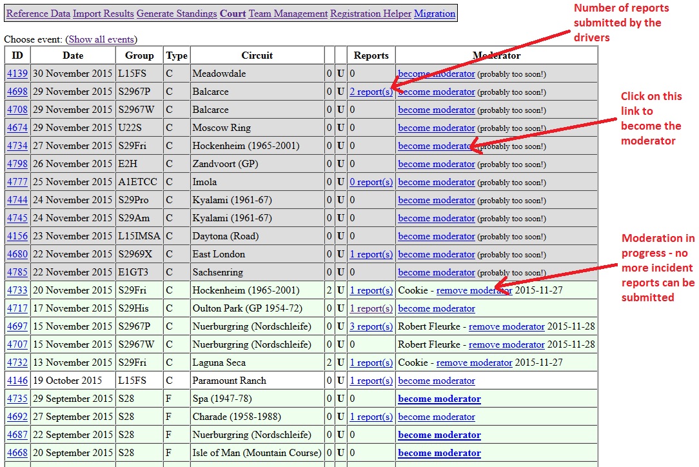
Task: View the 2 report(s) for Balcarce S2967P
Action: pos(371,92)
